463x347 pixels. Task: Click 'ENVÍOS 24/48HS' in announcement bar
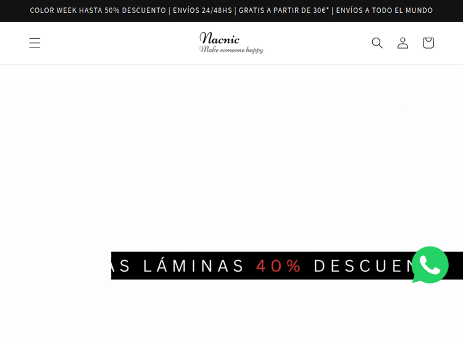point(202,10)
